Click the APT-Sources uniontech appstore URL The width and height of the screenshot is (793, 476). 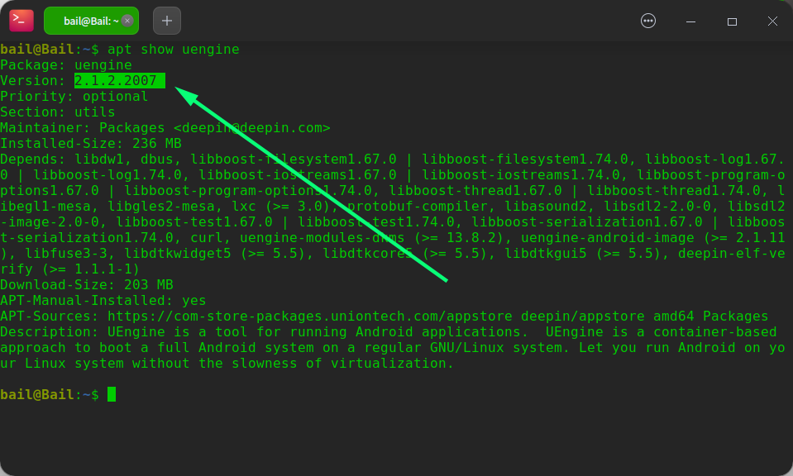point(310,317)
